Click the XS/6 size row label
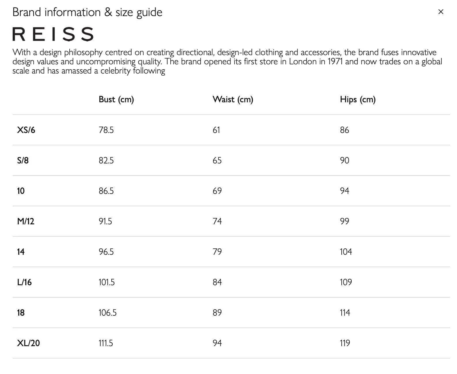This screenshot has height=374, width=457. tap(26, 130)
